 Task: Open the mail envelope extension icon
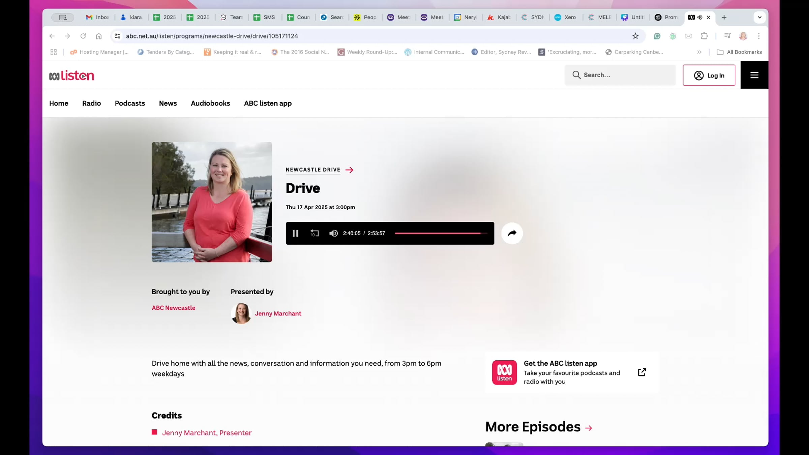coord(688,36)
